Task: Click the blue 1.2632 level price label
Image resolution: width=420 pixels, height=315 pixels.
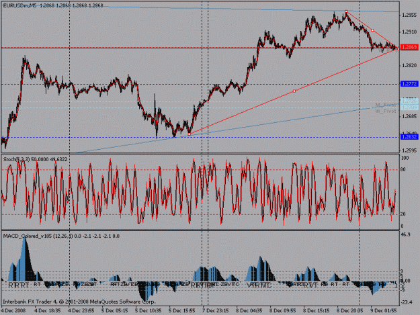Action: [409, 137]
